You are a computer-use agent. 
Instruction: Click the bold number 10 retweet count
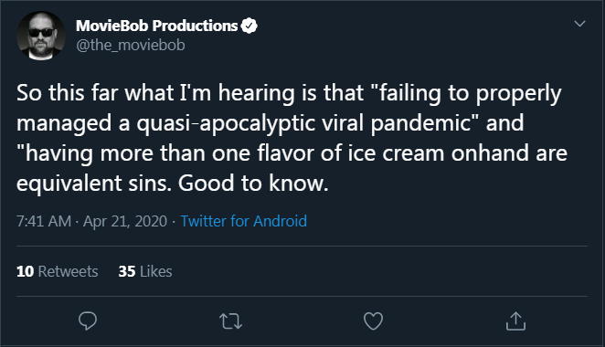(25, 271)
